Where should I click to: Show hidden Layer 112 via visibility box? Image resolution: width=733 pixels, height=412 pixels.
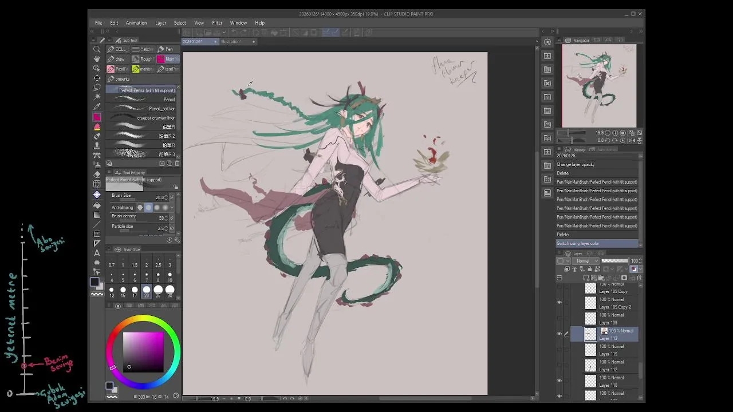(x=559, y=366)
